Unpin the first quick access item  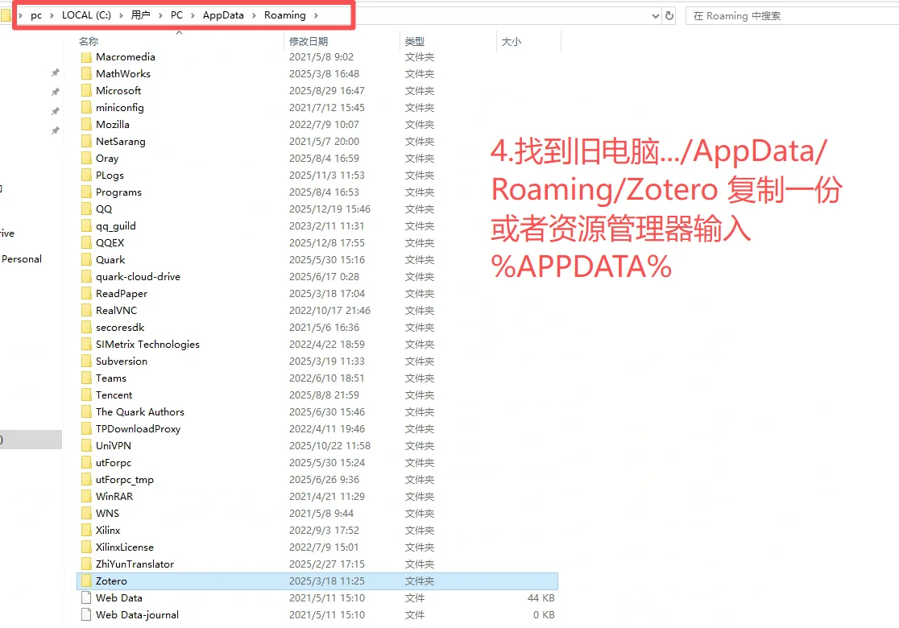coord(55,72)
